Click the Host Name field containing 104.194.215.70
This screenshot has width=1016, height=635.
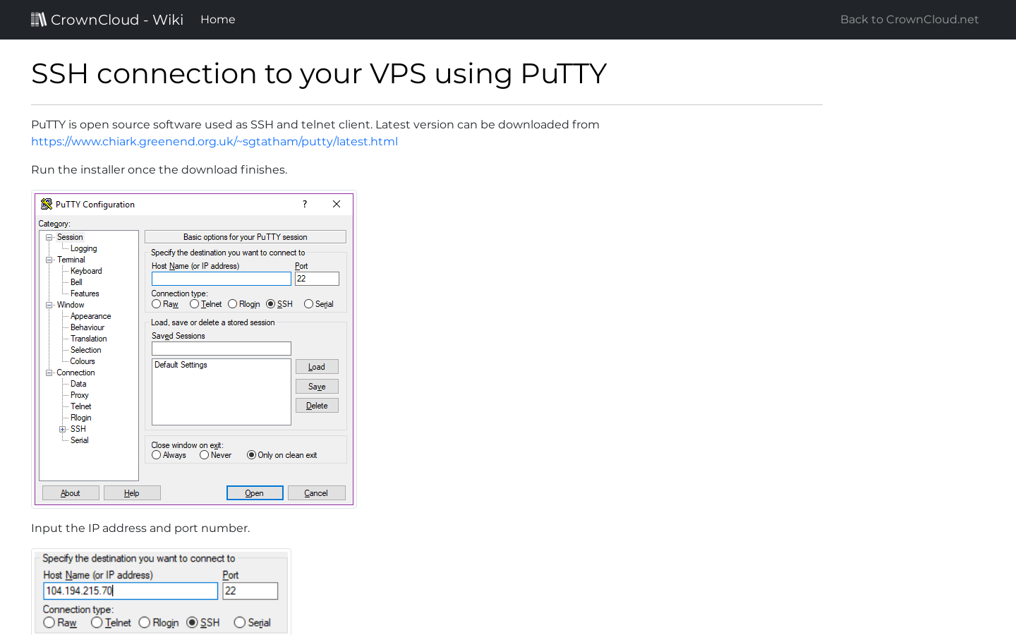point(131,591)
